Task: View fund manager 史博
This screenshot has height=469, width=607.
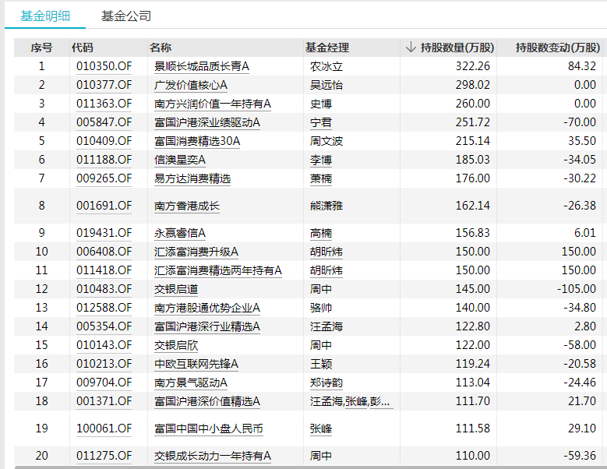Action: (x=320, y=104)
